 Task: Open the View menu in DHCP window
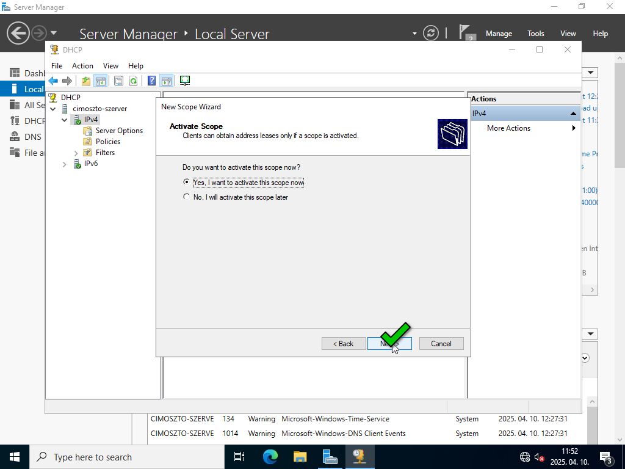[110, 66]
